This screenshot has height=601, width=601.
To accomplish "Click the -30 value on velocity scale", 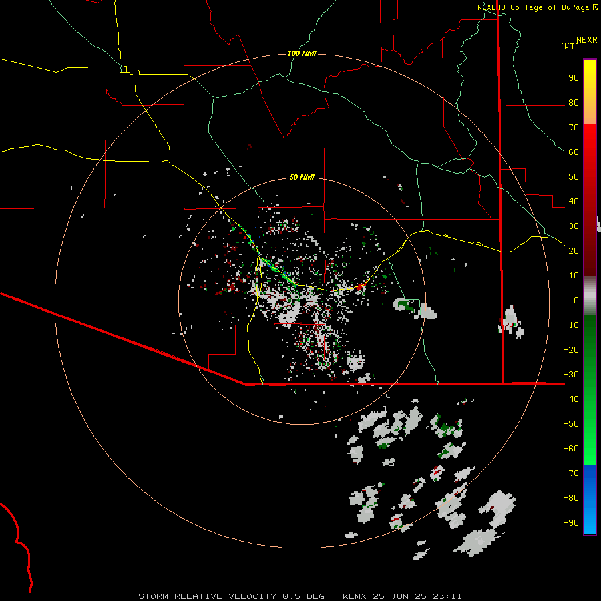I will [571, 375].
